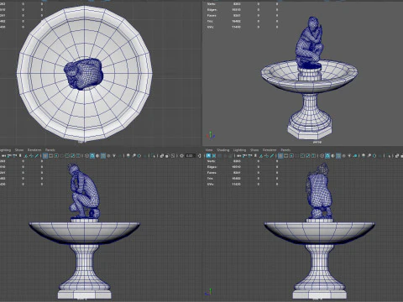This screenshot has width=403, height=302.
Task: Click Image Plane icon in lower-left panel toolbar
Action: tap(26, 156)
